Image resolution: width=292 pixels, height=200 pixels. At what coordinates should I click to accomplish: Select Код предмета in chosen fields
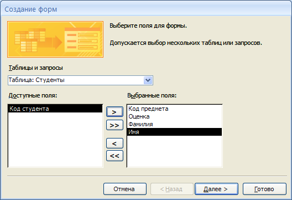coord(174,109)
